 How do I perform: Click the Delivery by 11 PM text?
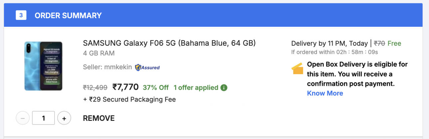tap(329, 43)
